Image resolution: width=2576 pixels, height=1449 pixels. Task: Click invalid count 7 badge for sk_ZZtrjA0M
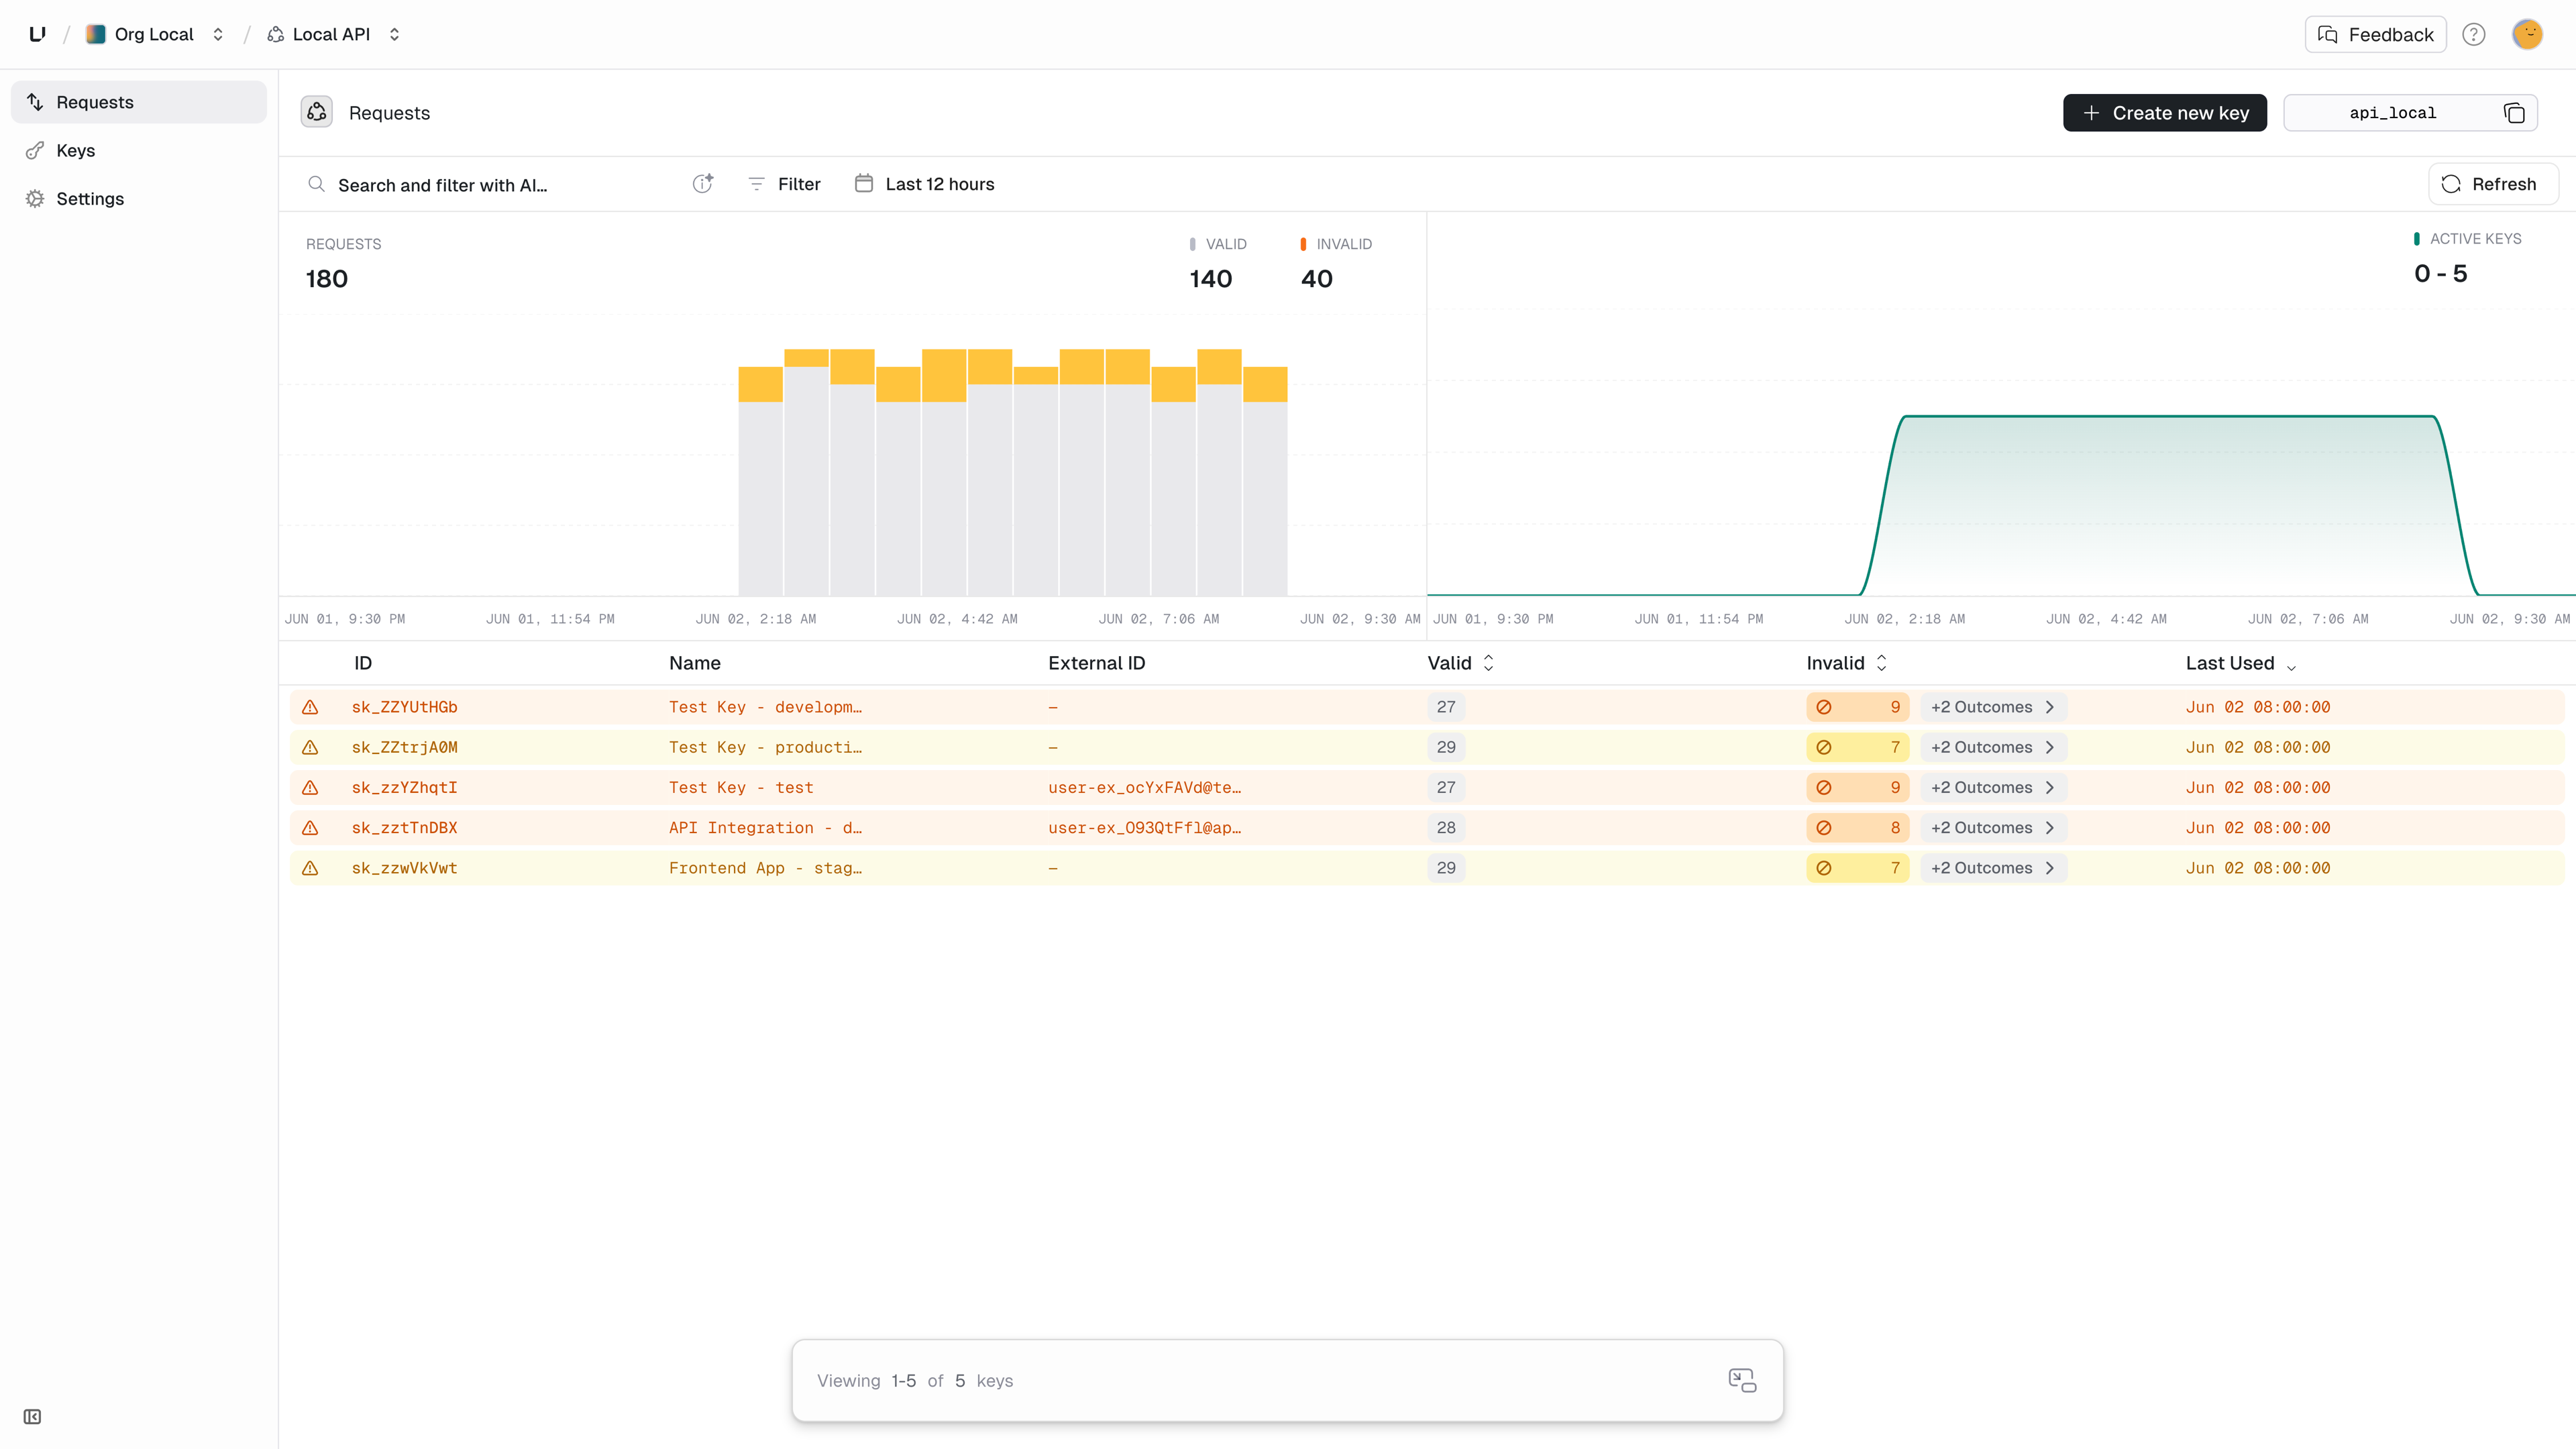1858,747
